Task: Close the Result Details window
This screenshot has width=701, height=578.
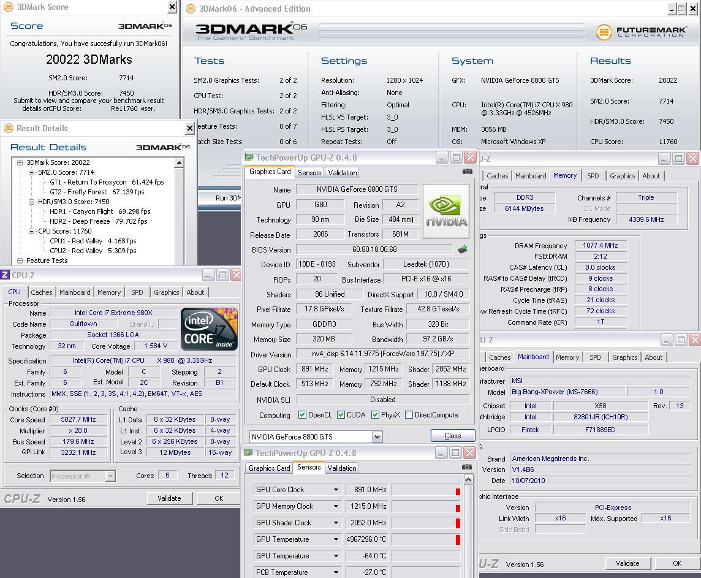Action: tap(189, 128)
